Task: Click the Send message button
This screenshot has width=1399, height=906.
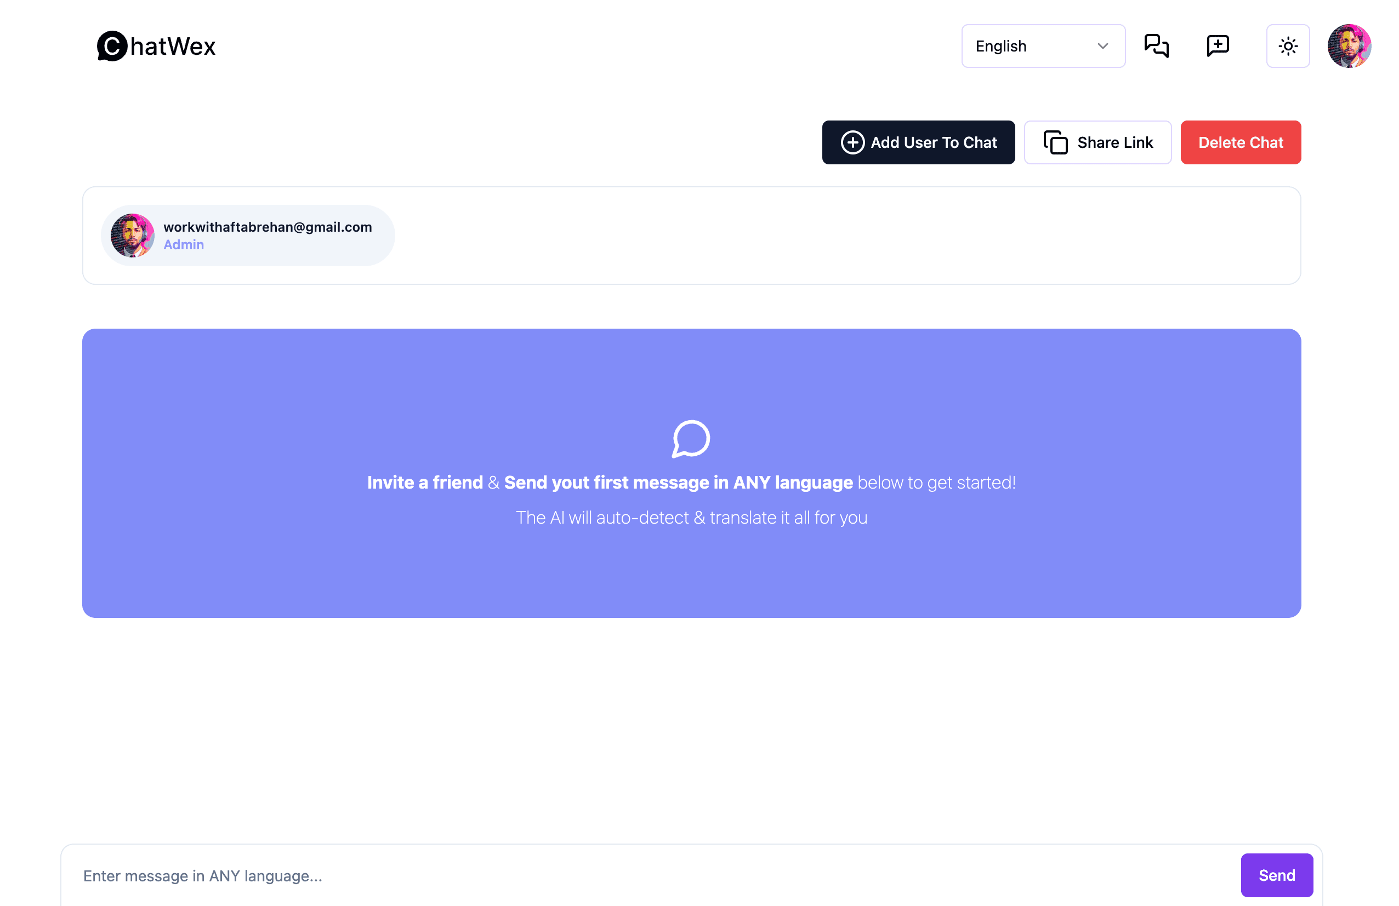Action: coord(1277,874)
